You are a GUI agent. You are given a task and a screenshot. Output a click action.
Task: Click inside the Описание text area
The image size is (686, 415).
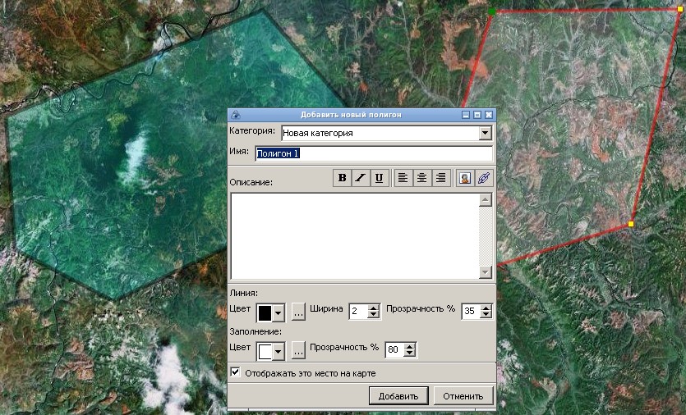point(354,235)
